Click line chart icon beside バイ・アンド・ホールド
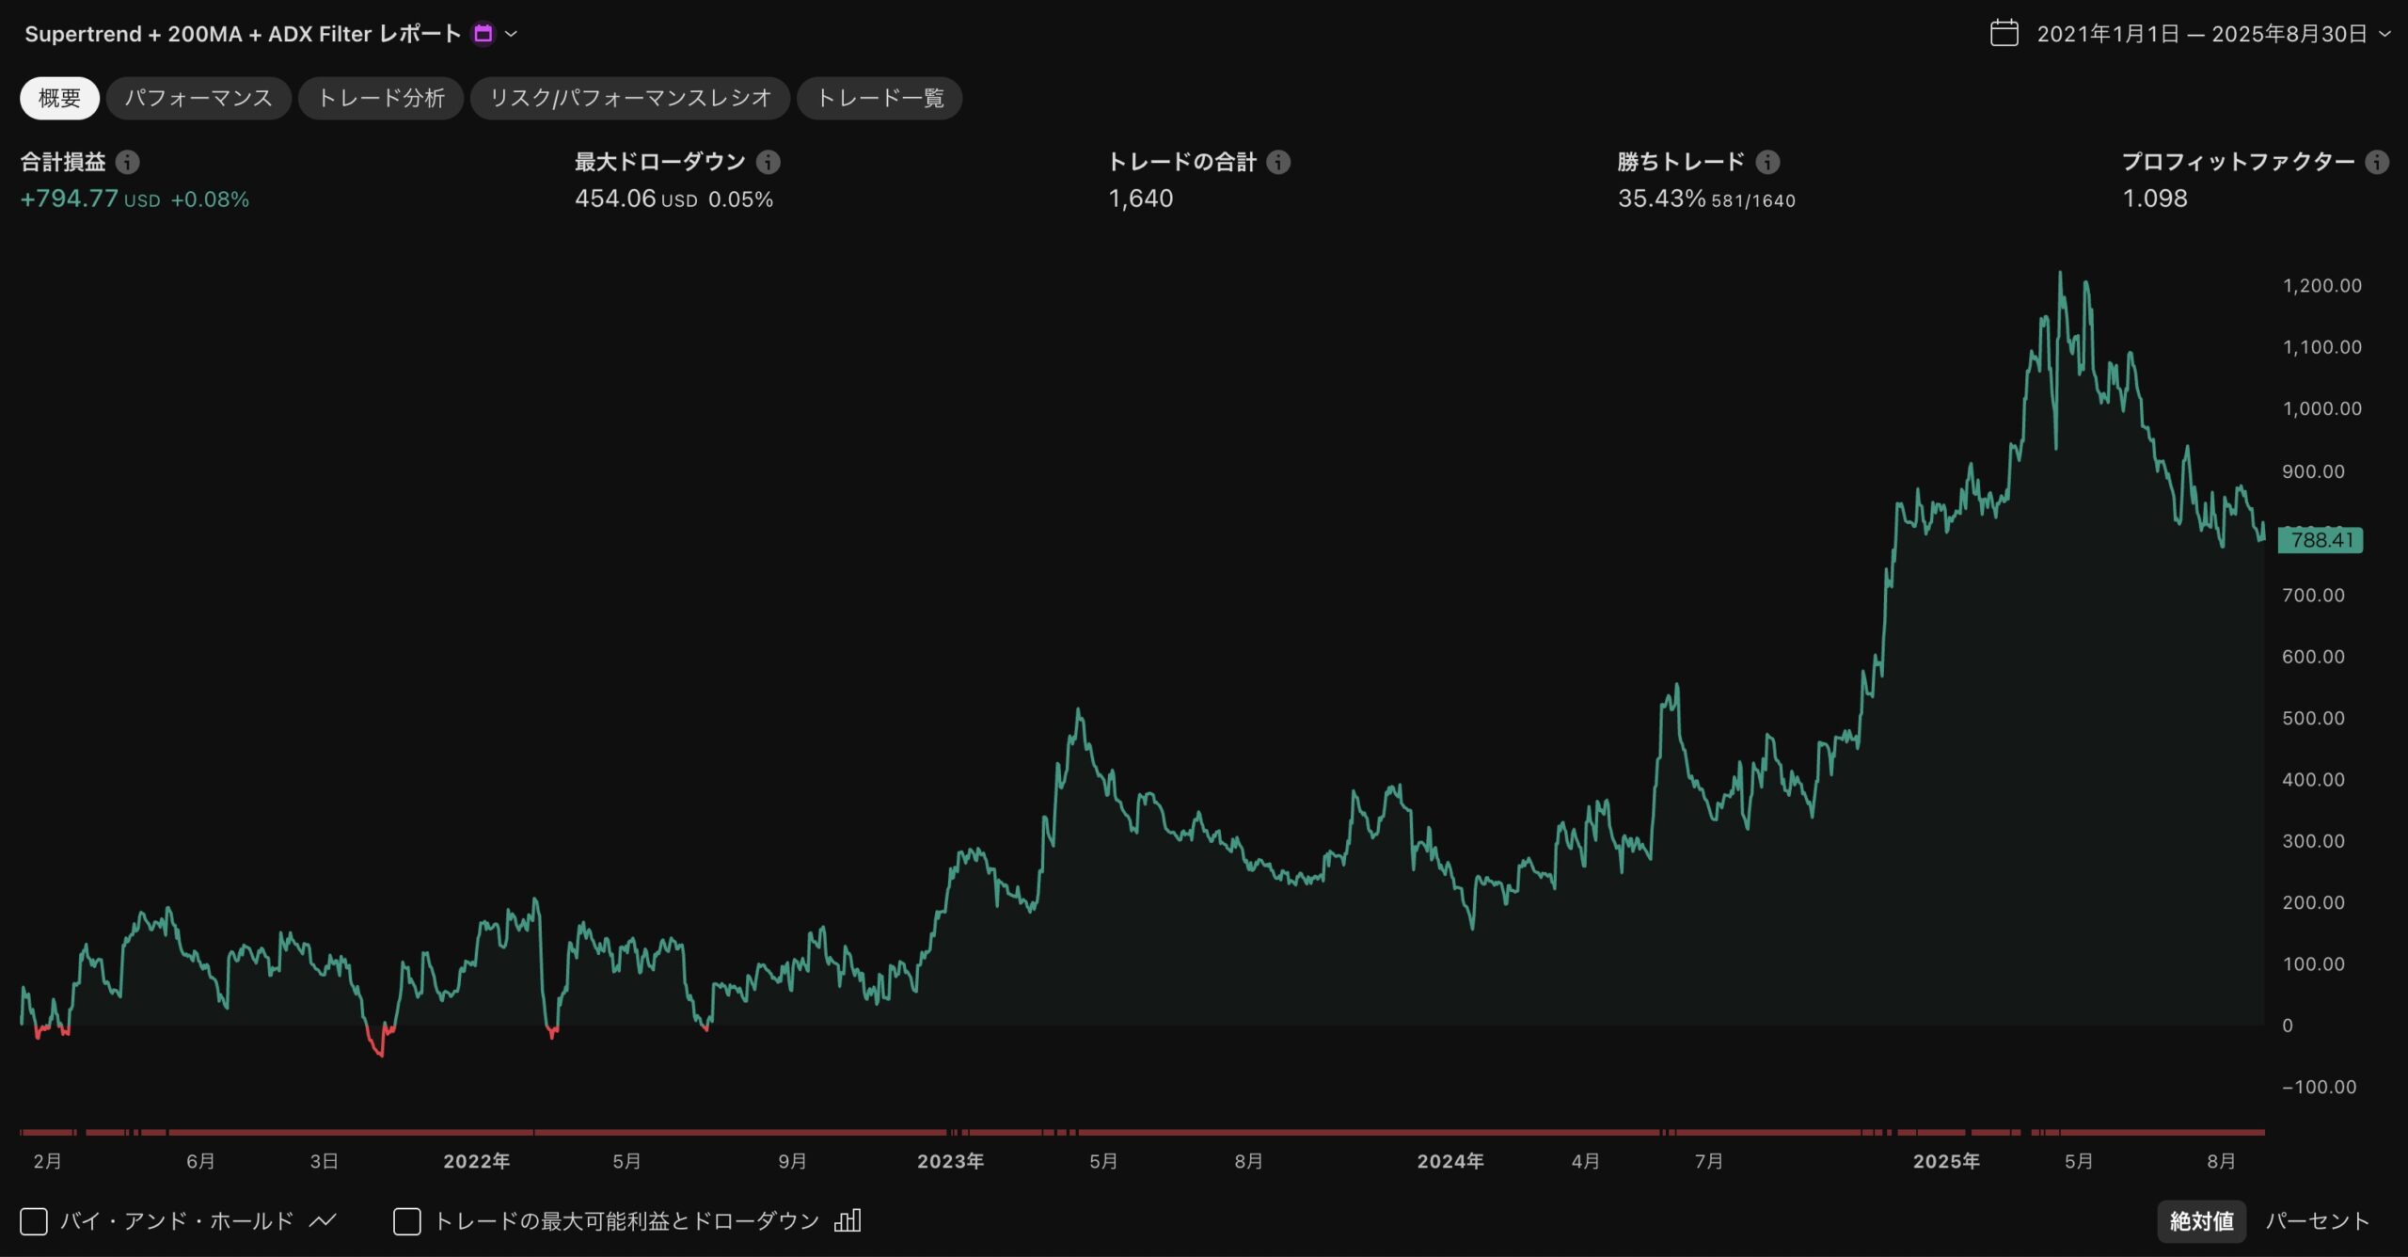This screenshot has height=1257, width=2408. [323, 1221]
